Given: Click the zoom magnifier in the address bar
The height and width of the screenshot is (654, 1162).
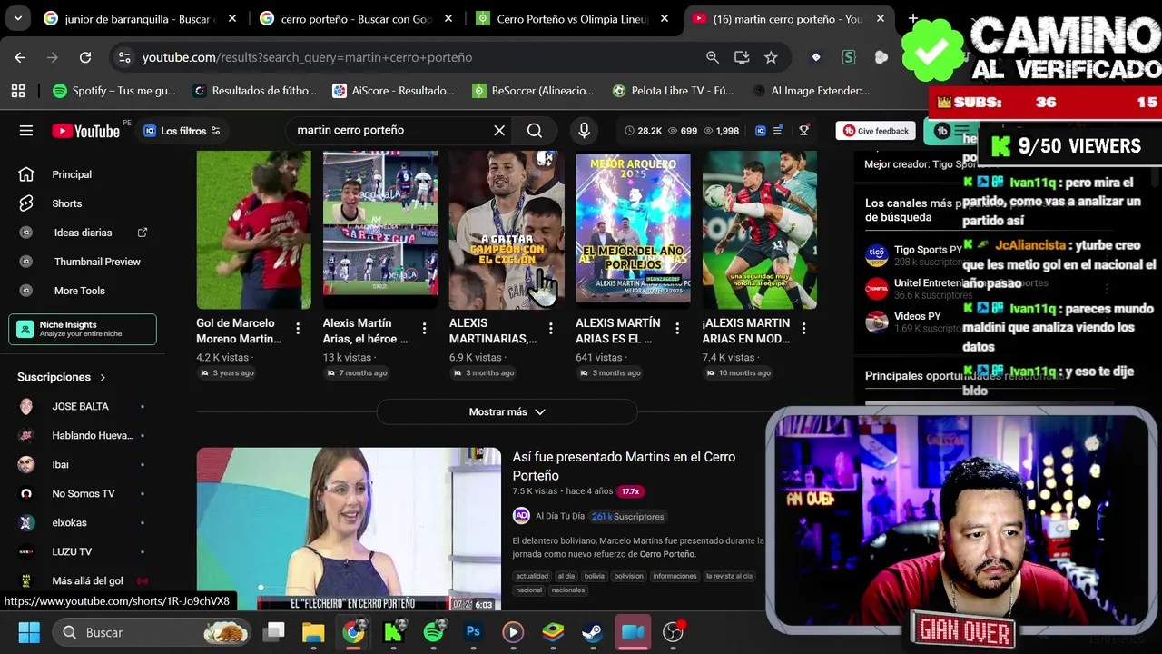Looking at the screenshot, I should click(x=713, y=57).
